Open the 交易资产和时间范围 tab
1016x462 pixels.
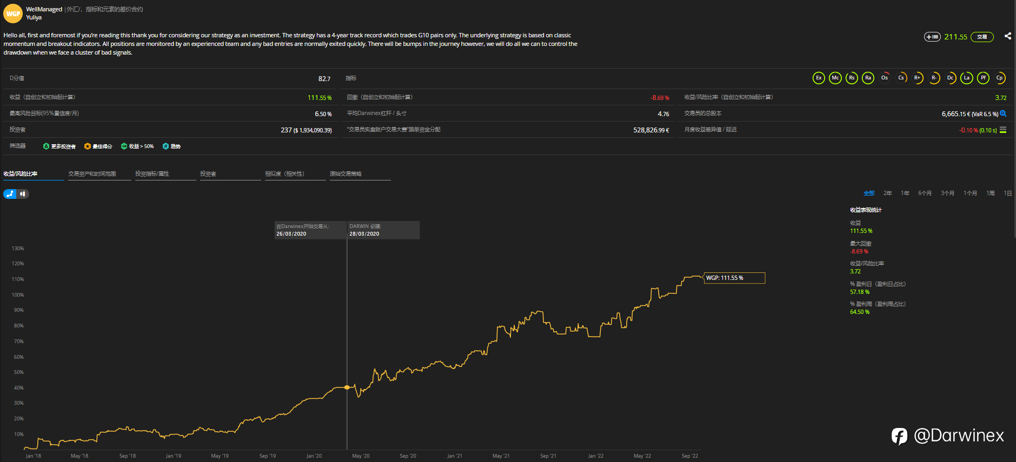92,174
